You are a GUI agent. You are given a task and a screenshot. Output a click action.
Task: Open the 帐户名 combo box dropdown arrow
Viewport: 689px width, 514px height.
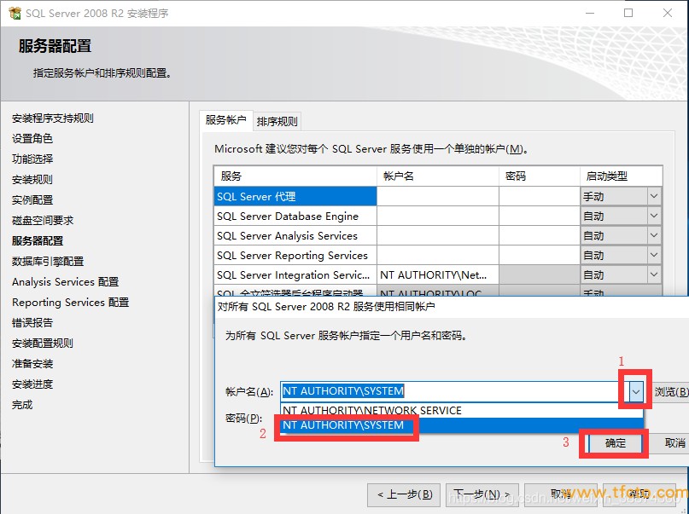(x=636, y=391)
